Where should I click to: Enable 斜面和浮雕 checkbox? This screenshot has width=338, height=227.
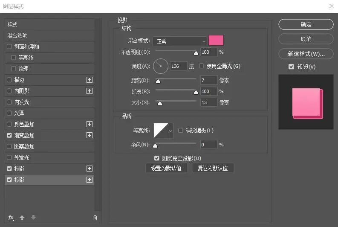click(9, 47)
